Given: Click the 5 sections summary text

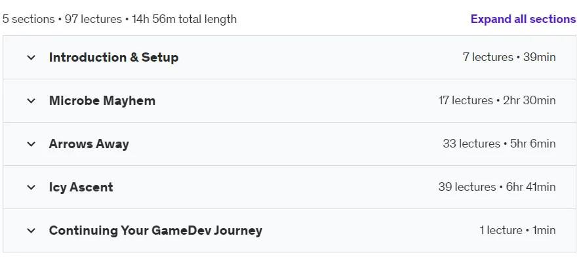Looking at the screenshot, I should tap(28, 19).
